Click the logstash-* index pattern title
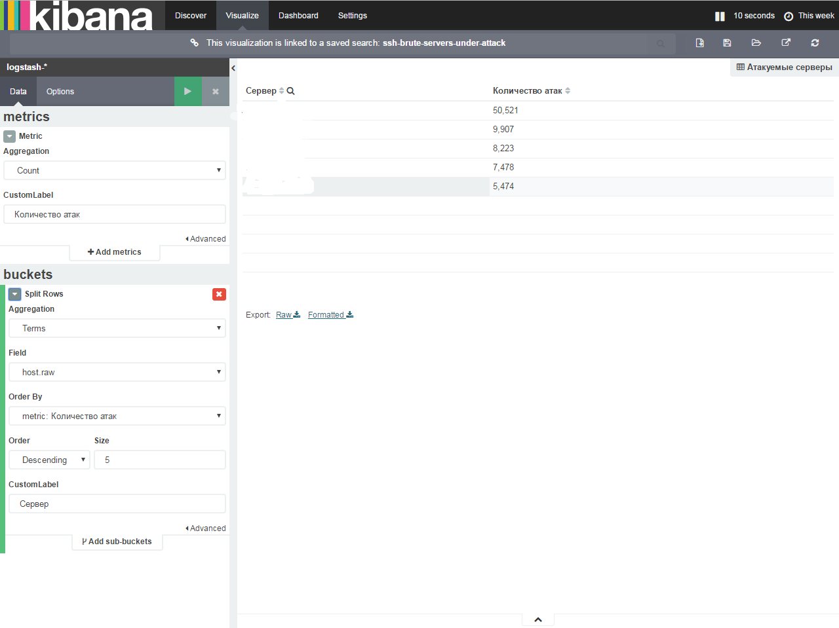Image resolution: width=839 pixels, height=628 pixels. 27,67
